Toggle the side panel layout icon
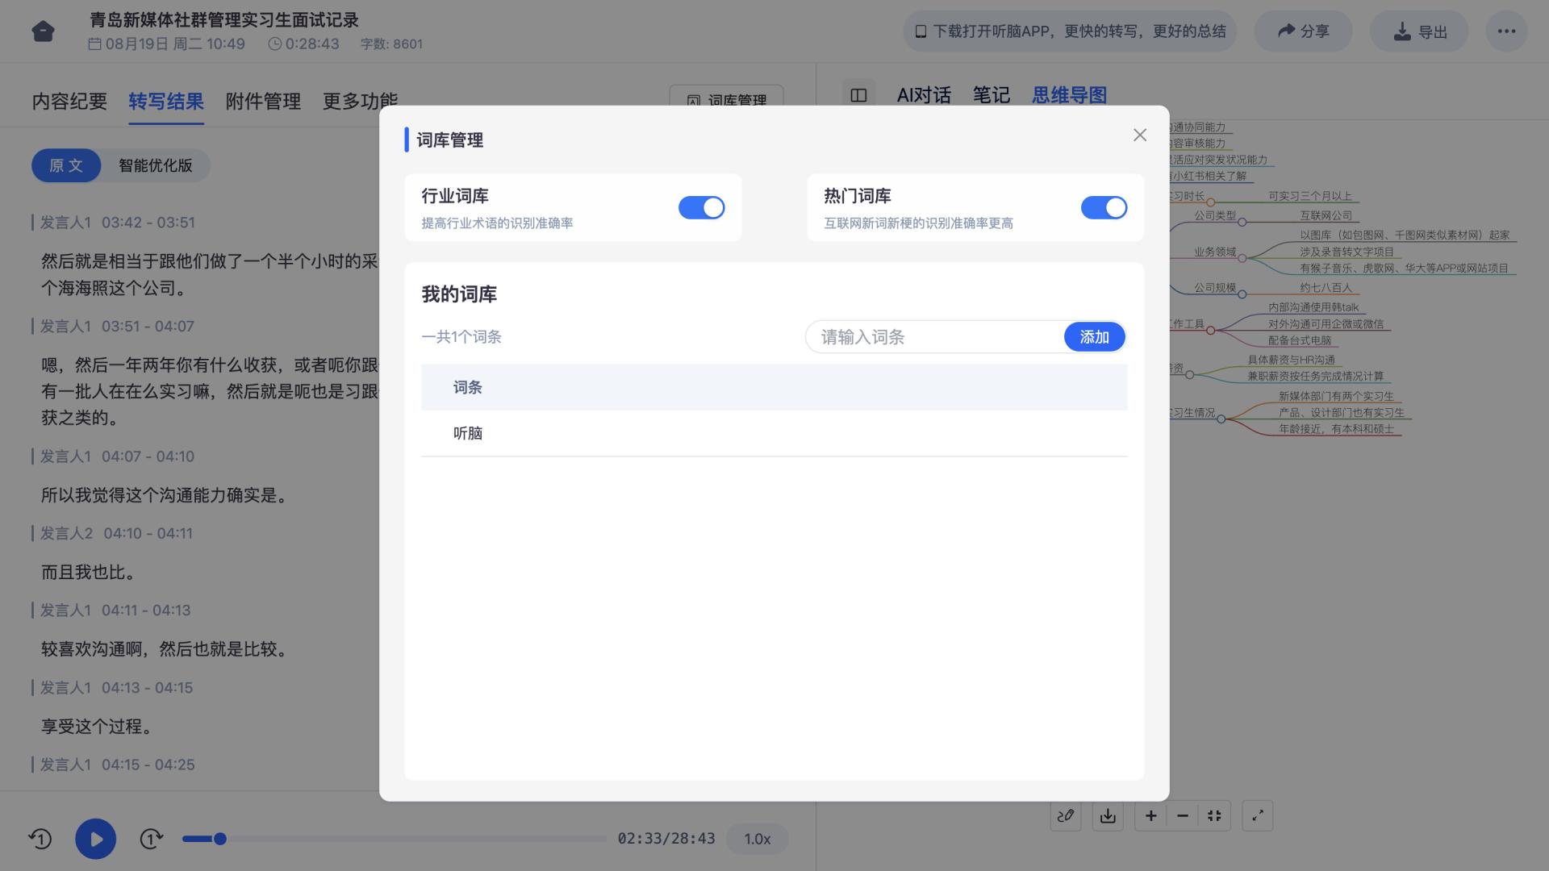The width and height of the screenshot is (1549, 871). coord(858,95)
